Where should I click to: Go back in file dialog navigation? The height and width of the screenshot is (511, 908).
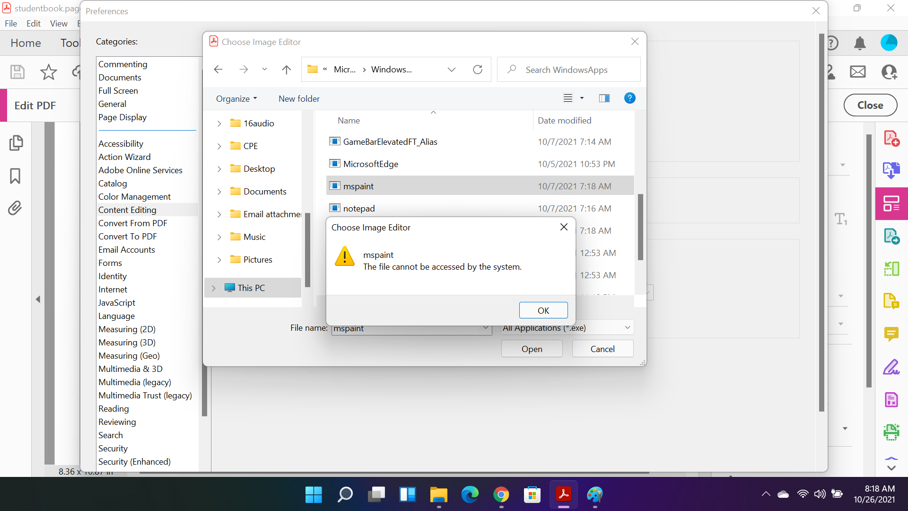(x=218, y=70)
